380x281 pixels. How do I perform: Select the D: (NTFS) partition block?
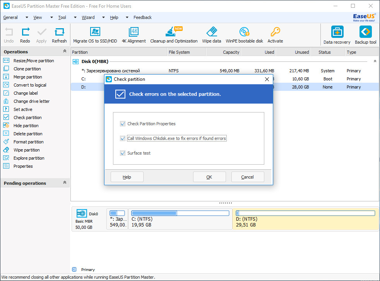pos(305,219)
